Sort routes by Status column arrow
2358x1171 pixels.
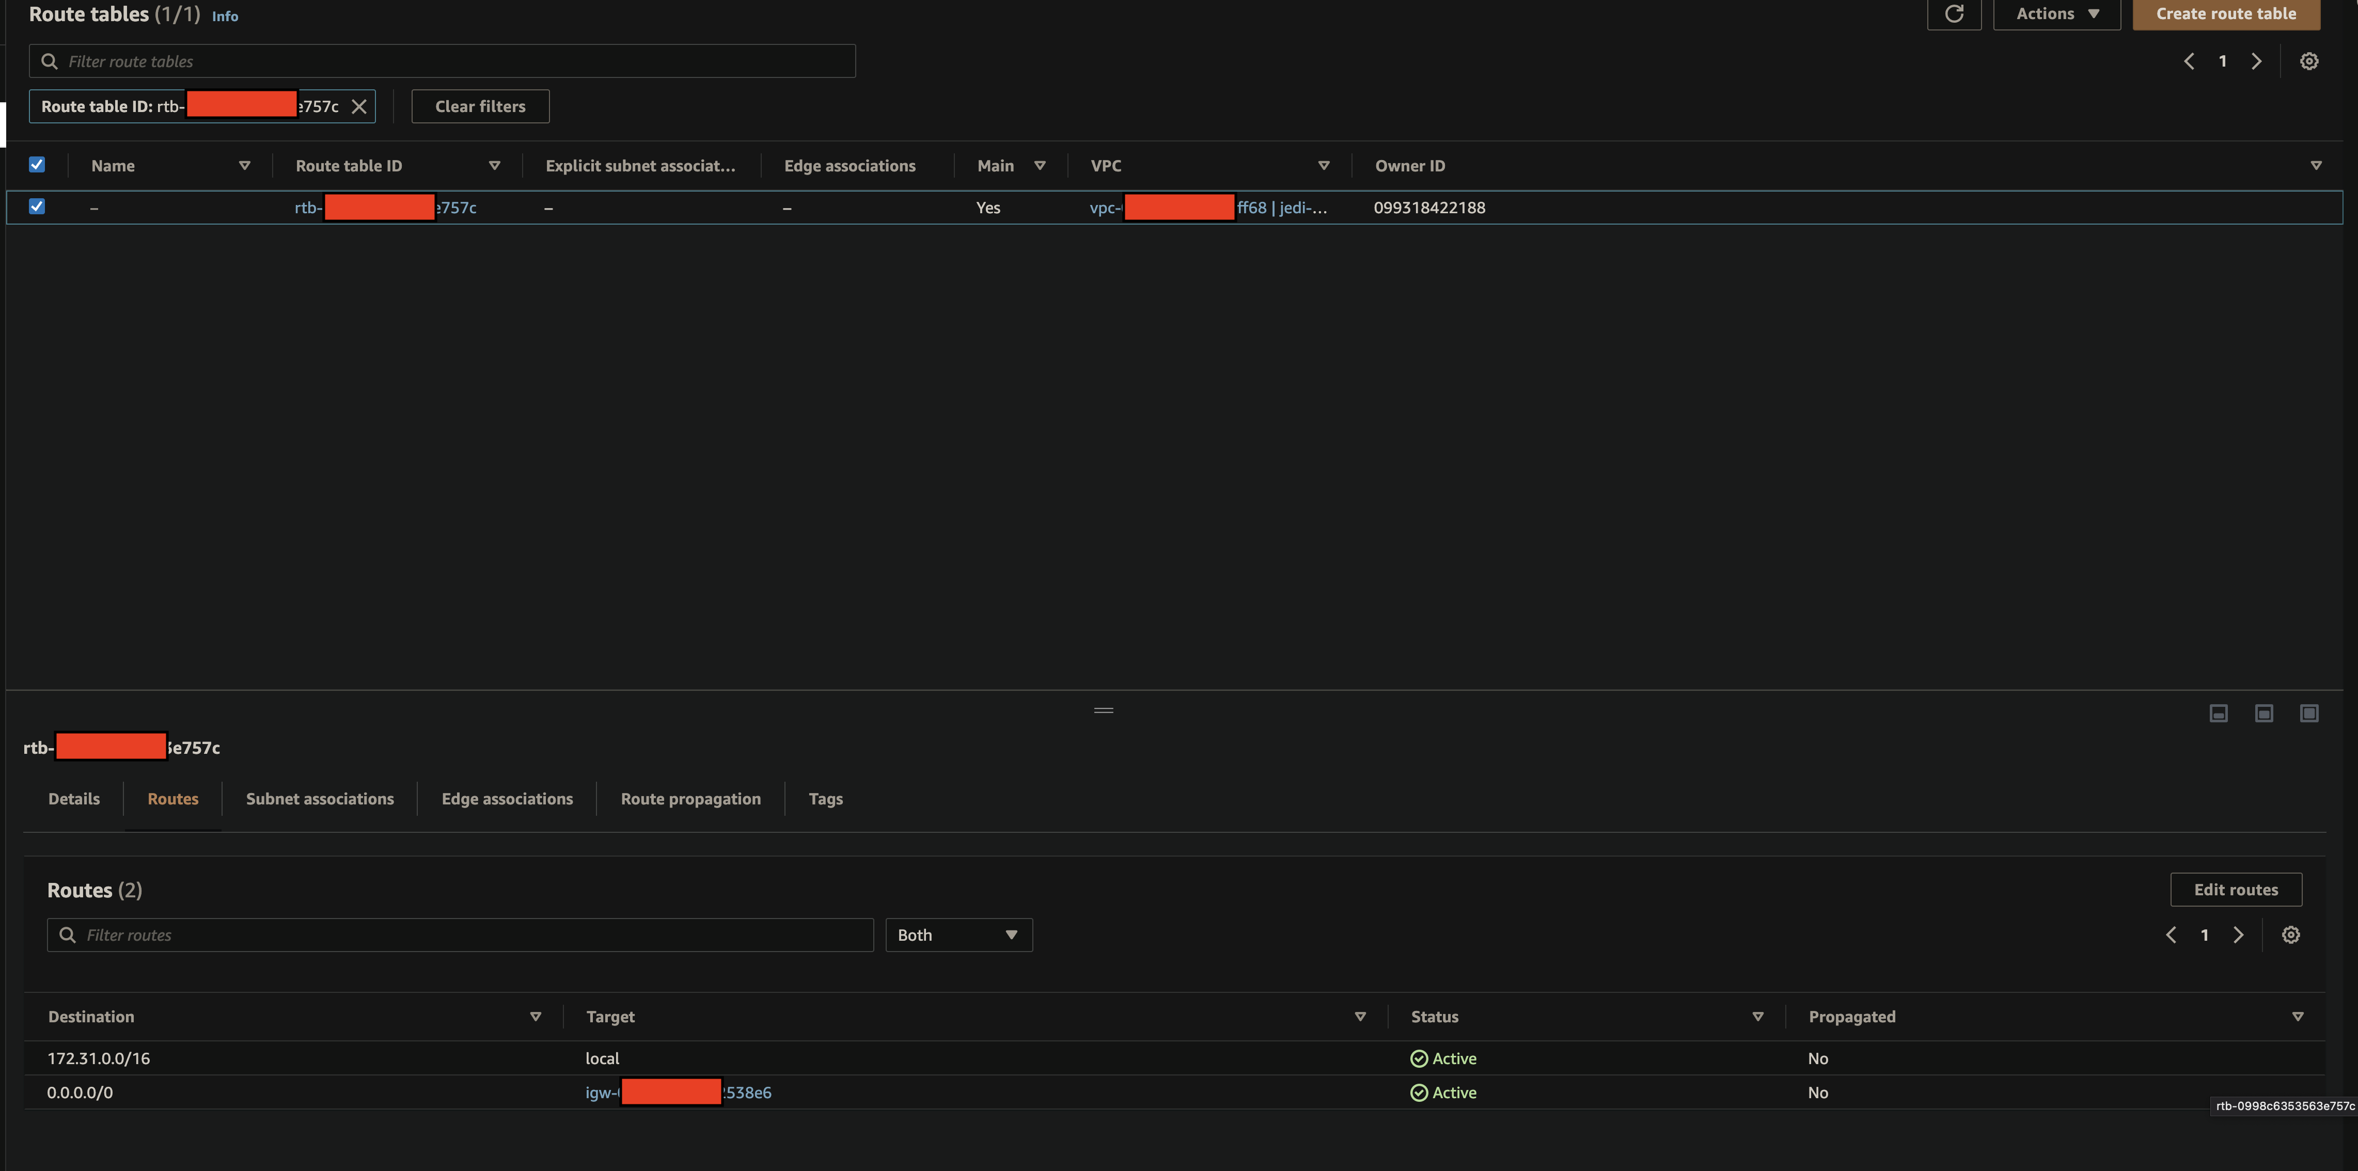(x=1757, y=1017)
